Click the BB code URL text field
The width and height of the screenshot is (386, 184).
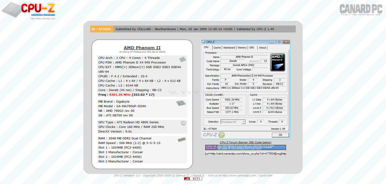pyautogui.click(x=245, y=153)
